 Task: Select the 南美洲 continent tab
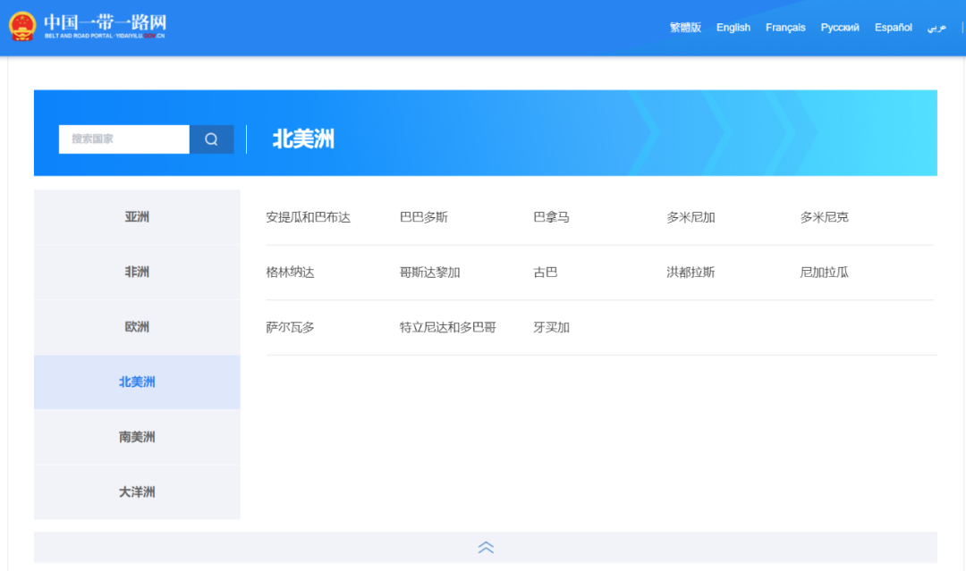136,437
